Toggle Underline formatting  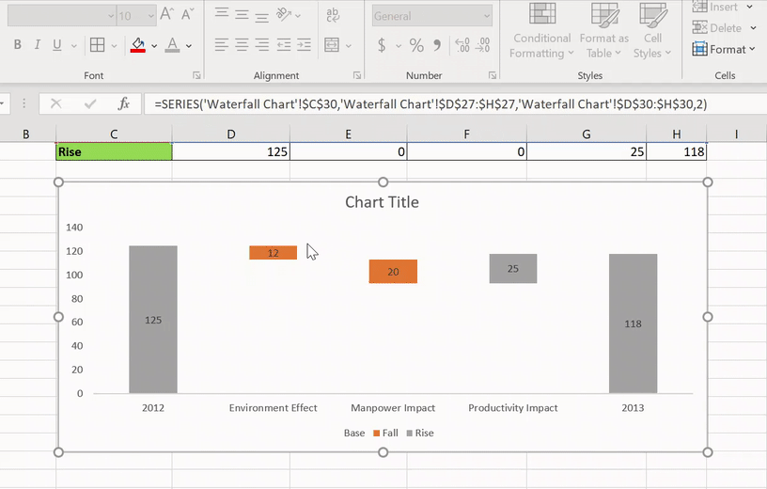pyautogui.click(x=57, y=45)
